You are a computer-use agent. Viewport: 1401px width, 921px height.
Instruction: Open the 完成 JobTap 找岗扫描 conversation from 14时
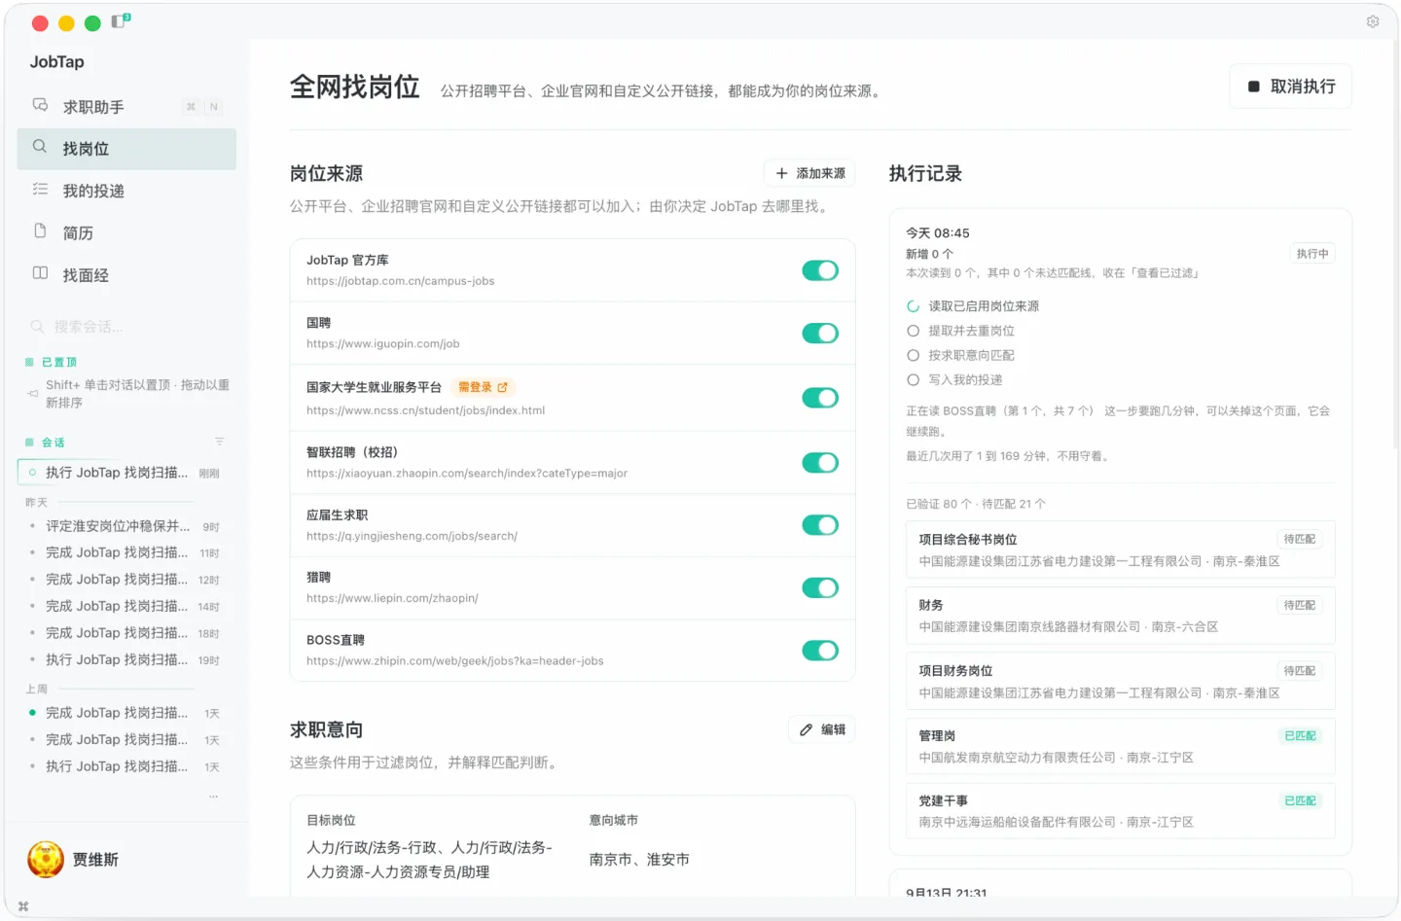[x=126, y=606]
